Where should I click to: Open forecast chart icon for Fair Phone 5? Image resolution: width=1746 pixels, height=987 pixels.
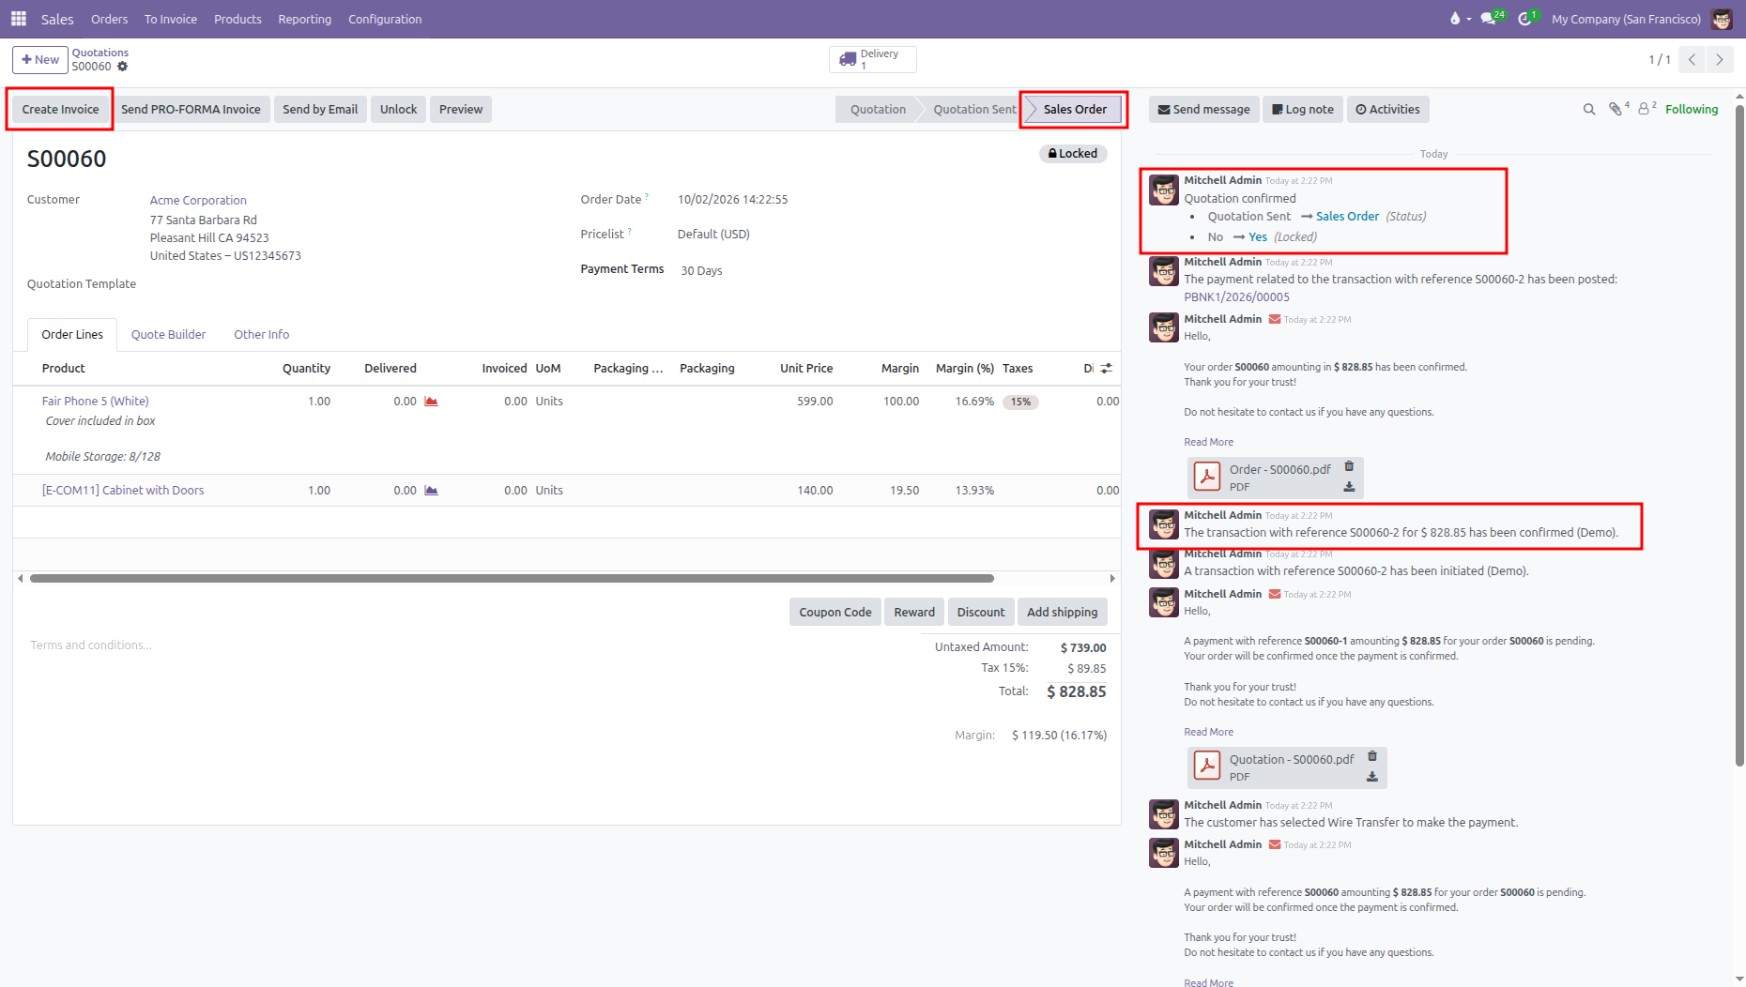pyautogui.click(x=432, y=402)
